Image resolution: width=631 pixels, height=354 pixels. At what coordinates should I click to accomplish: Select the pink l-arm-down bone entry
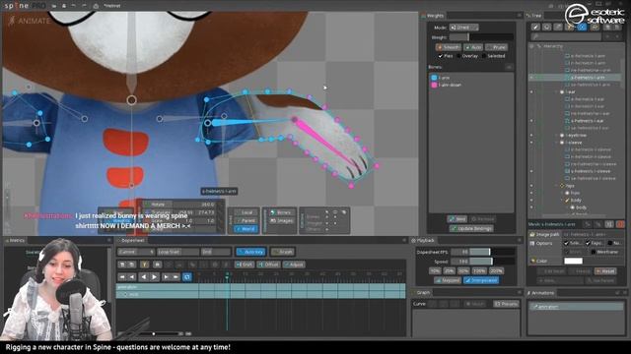(x=447, y=86)
